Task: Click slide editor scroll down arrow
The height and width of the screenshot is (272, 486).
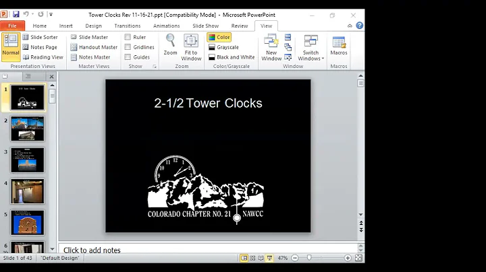Action: tap(360, 215)
